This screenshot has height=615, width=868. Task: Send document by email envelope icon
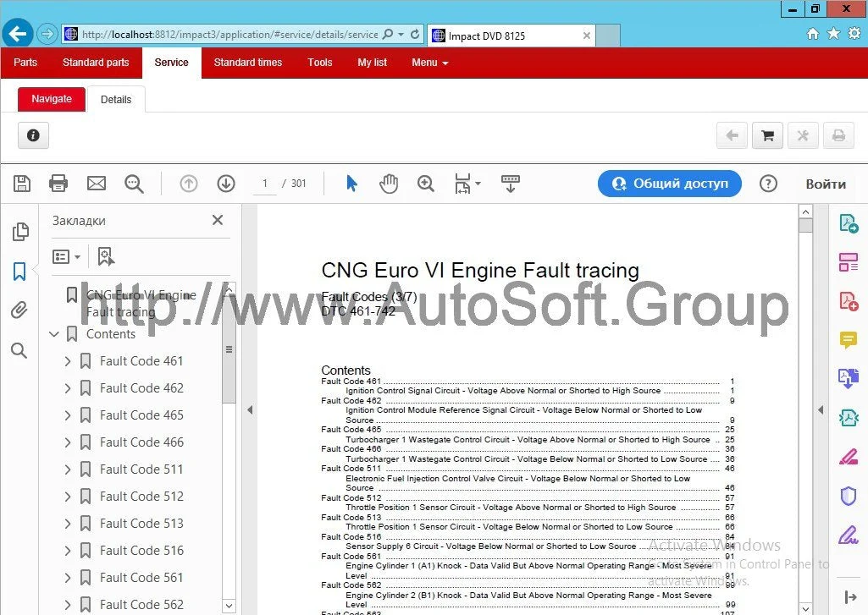(97, 184)
